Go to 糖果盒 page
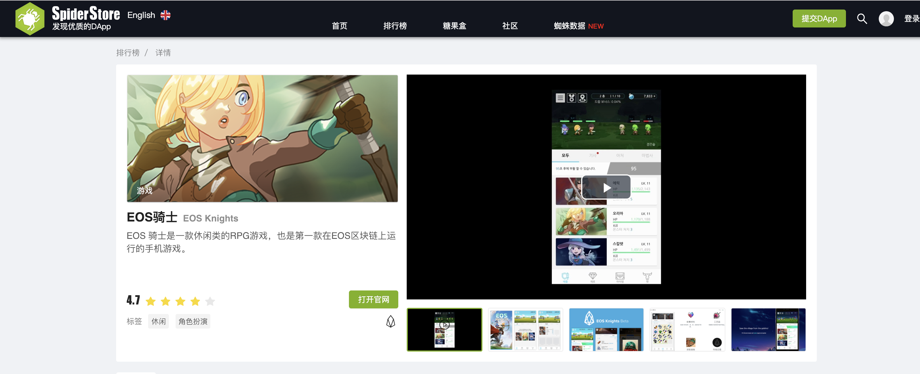 tap(454, 26)
